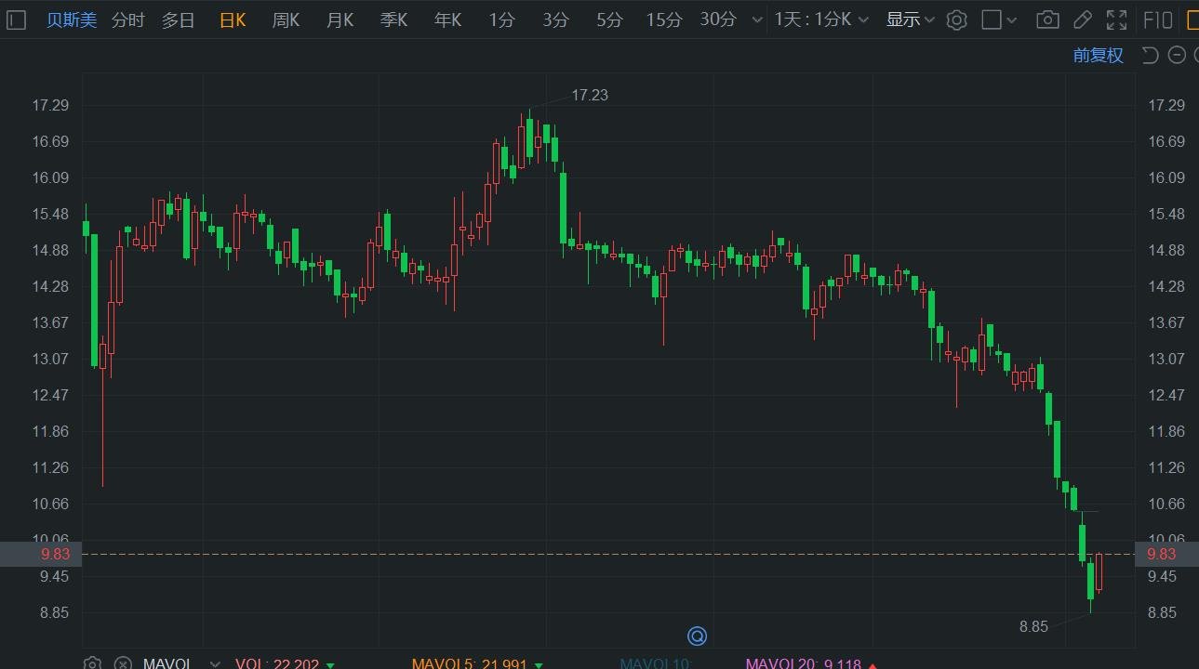Switch to 3分 three-minute chart

[x=556, y=20]
